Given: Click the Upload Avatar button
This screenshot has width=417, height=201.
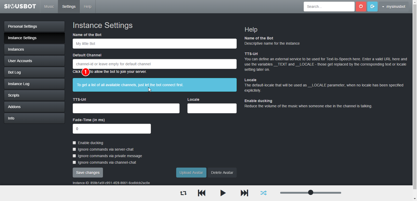Looking at the screenshot, I should pyautogui.click(x=191, y=173).
